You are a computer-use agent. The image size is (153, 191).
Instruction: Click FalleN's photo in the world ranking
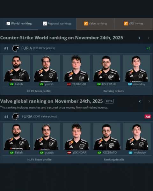tap(16, 68)
